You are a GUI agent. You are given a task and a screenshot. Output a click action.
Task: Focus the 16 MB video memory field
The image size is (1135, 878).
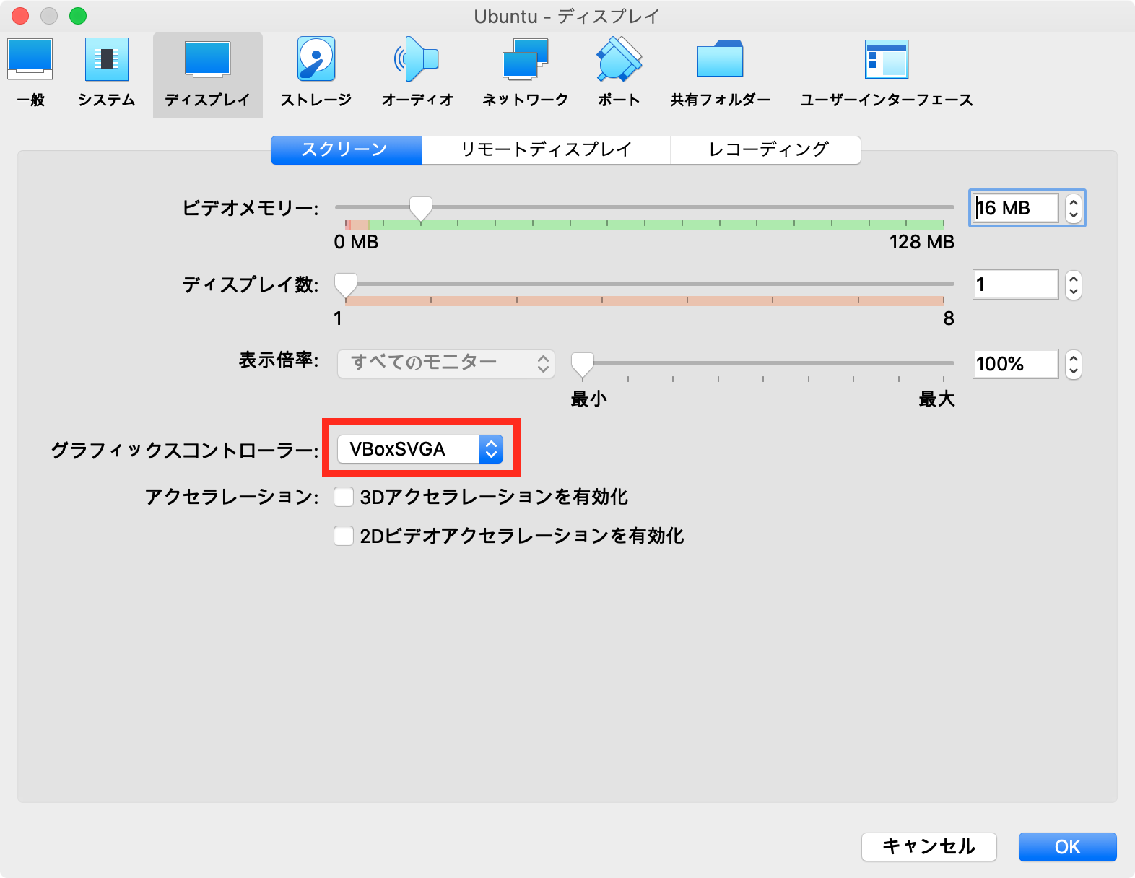point(1015,208)
